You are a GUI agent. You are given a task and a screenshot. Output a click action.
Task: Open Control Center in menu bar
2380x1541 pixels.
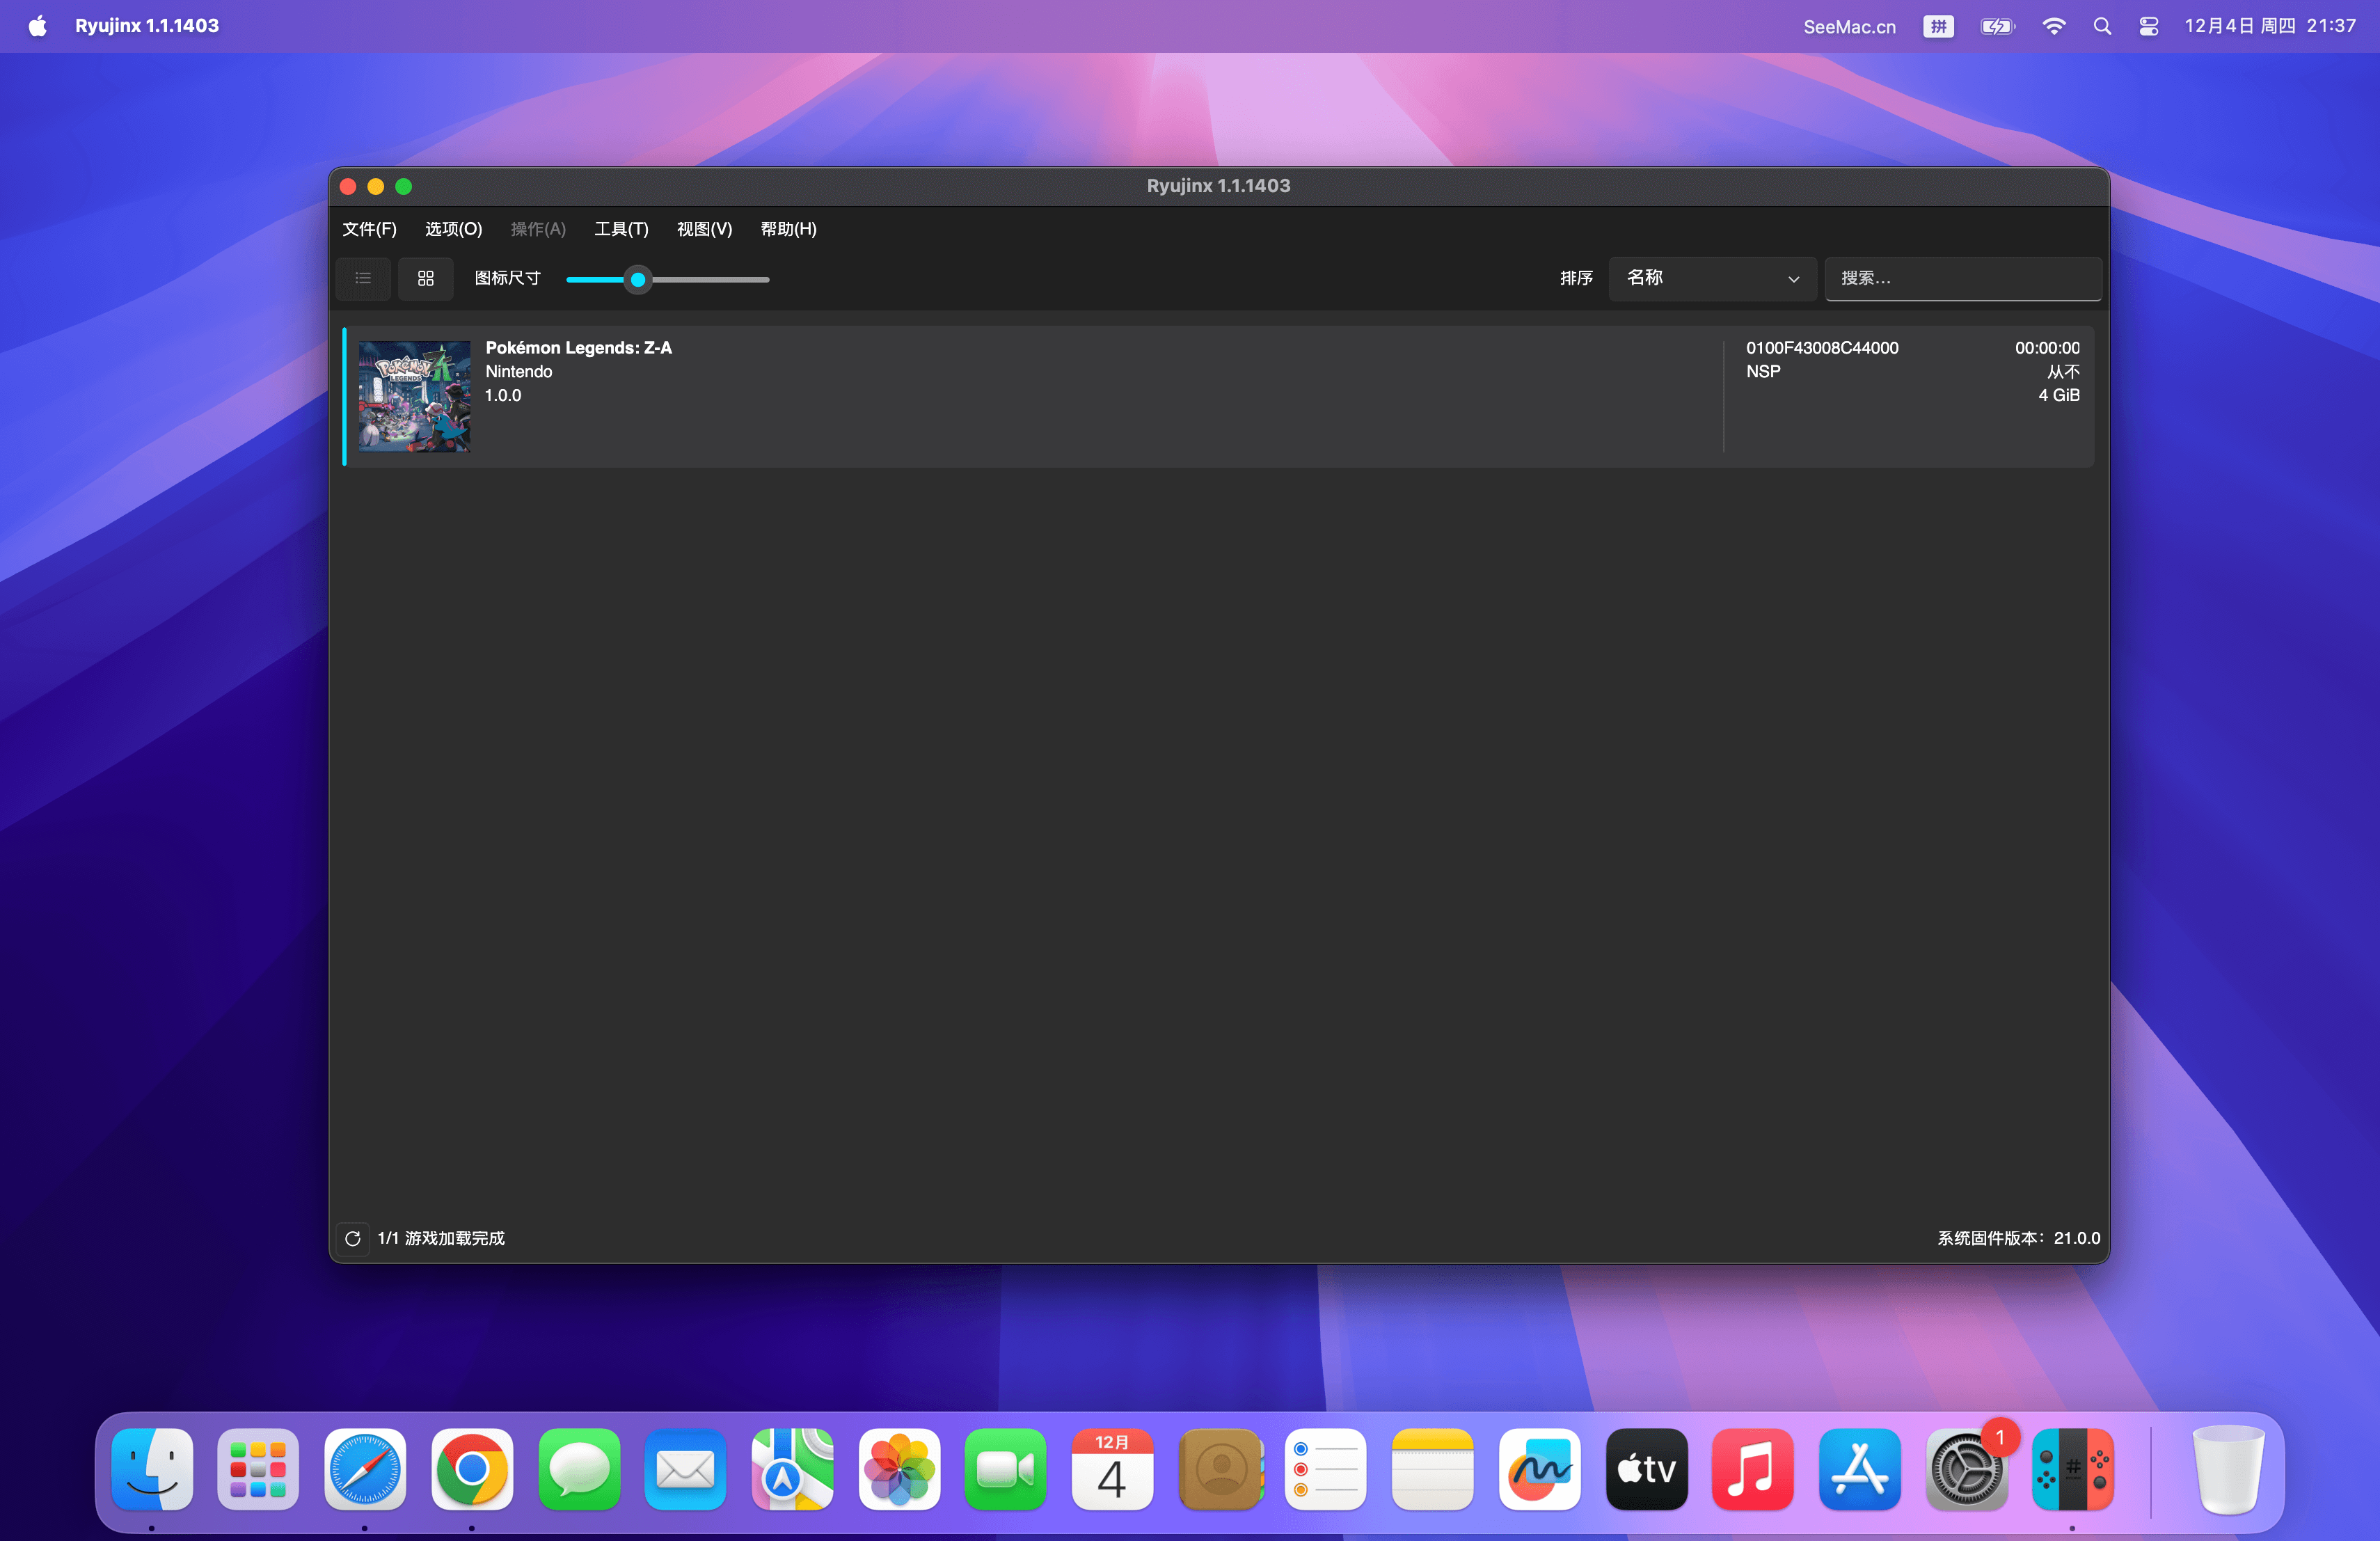(2148, 26)
